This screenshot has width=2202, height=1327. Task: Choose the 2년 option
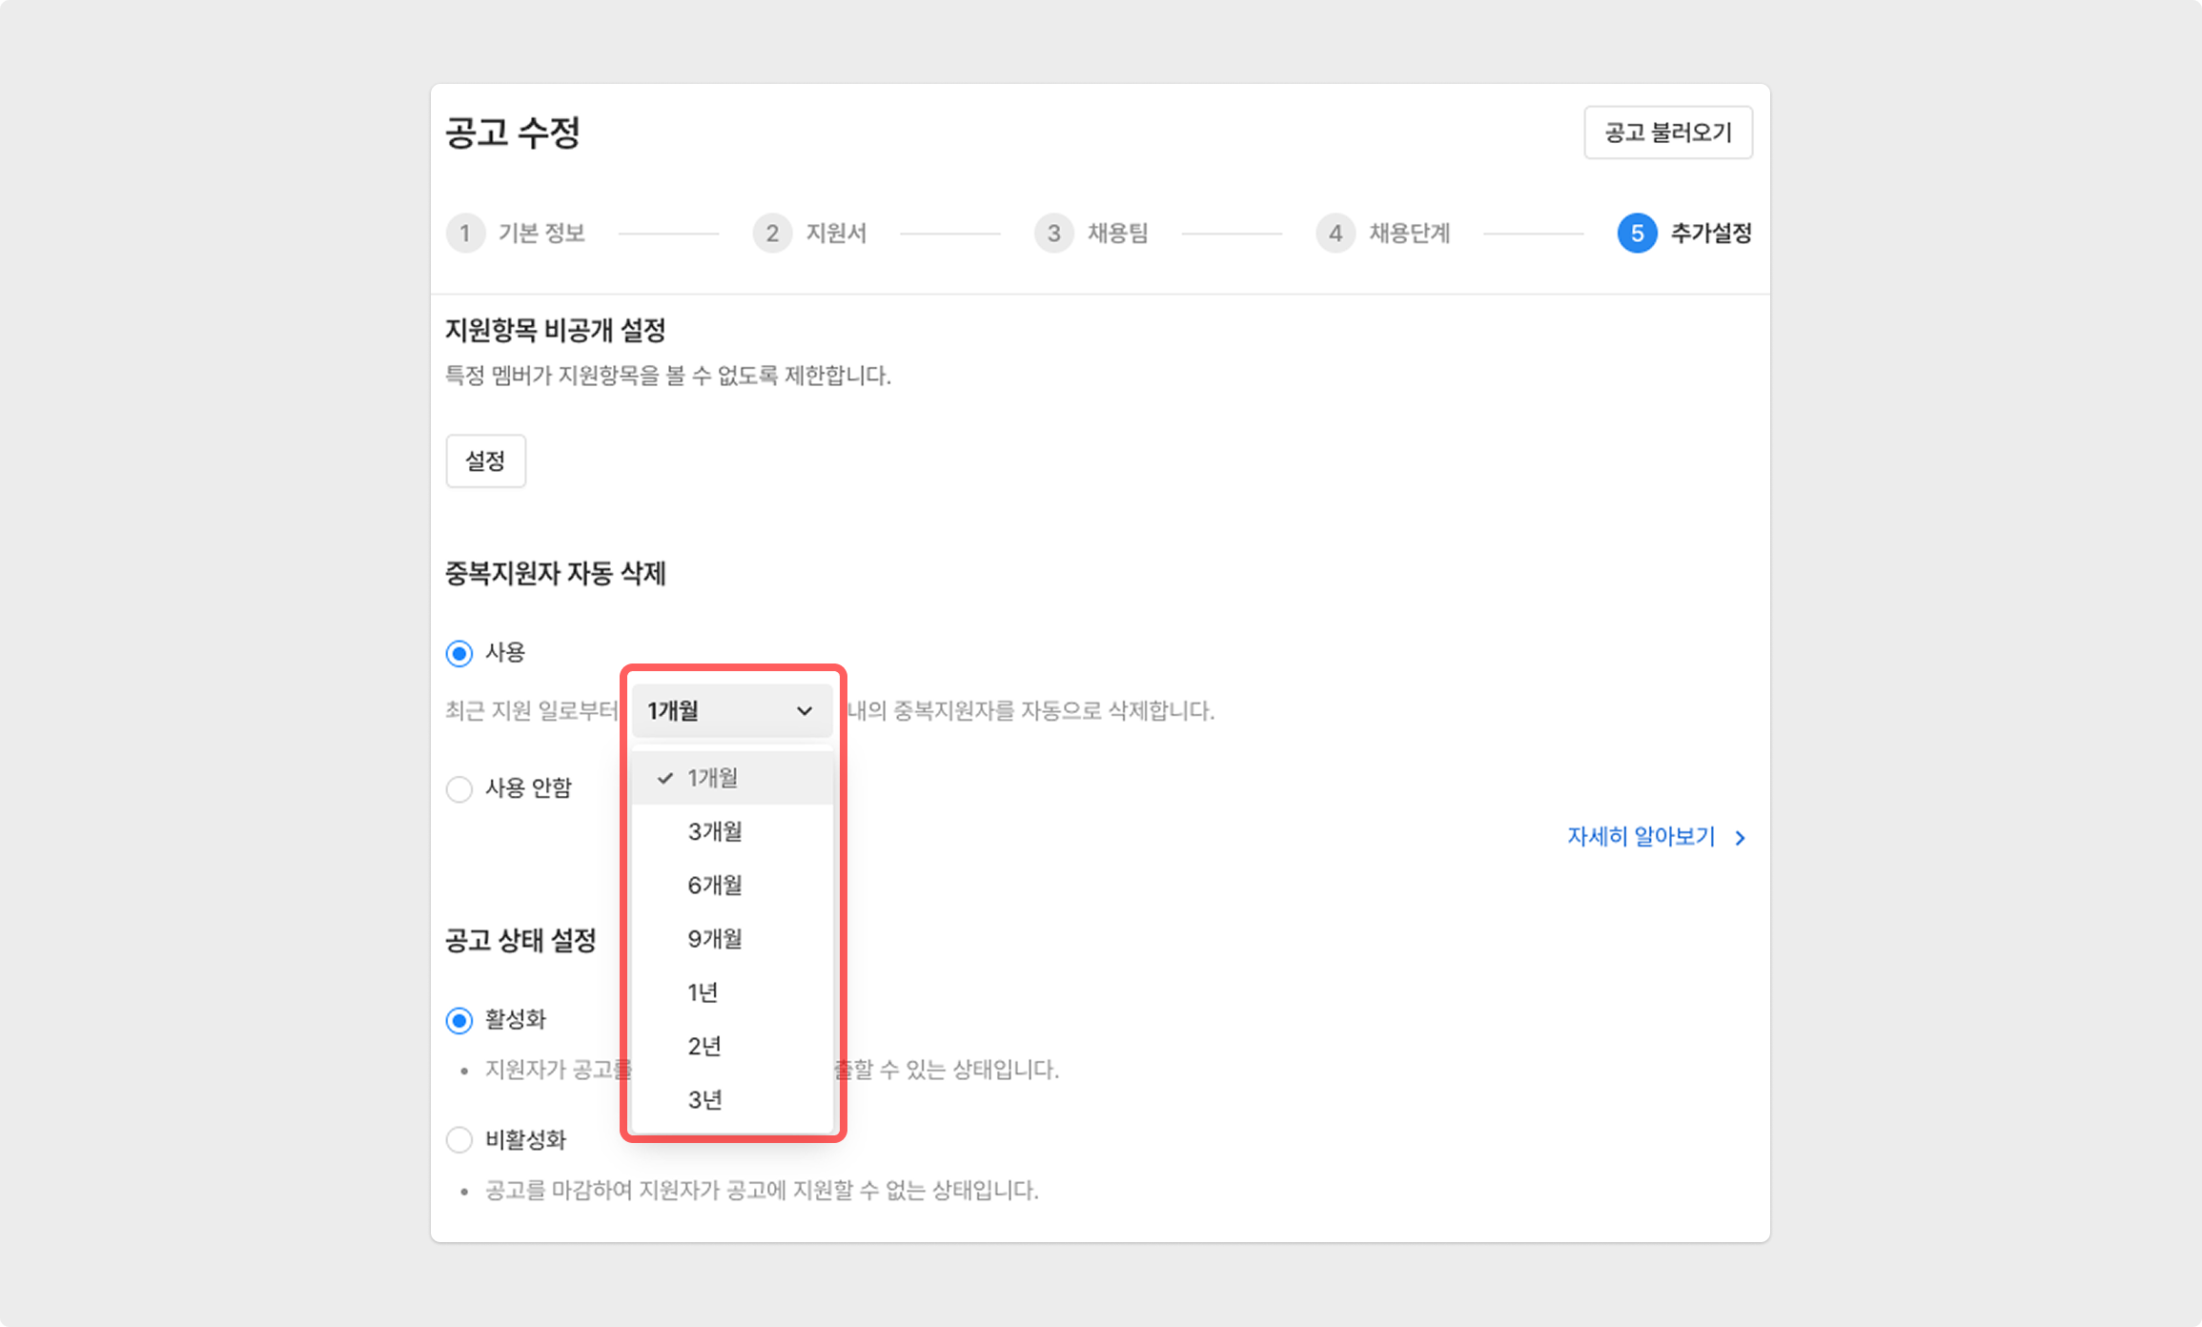(704, 1047)
